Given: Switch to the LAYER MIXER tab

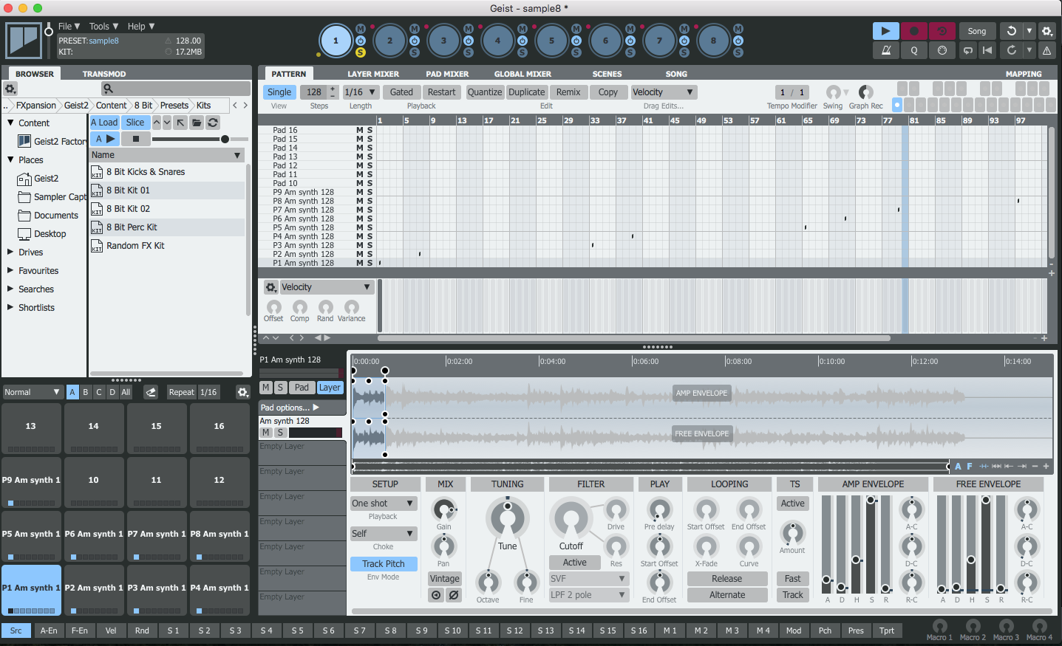Looking at the screenshot, I should [373, 74].
